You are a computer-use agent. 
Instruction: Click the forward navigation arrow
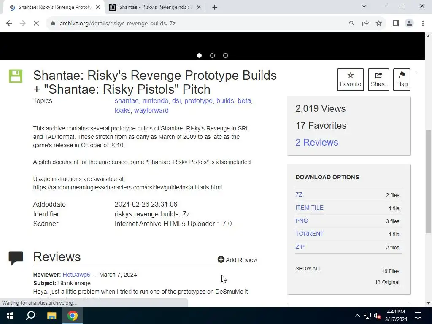pos(23,24)
